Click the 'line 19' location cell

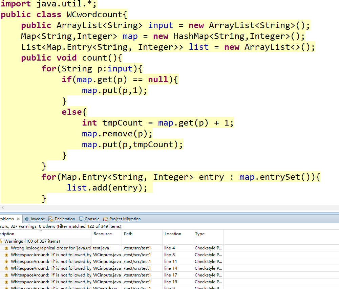(x=171, y=282)
